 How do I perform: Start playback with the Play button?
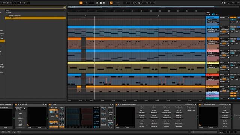pyautogui.click(x=97, y=3)
